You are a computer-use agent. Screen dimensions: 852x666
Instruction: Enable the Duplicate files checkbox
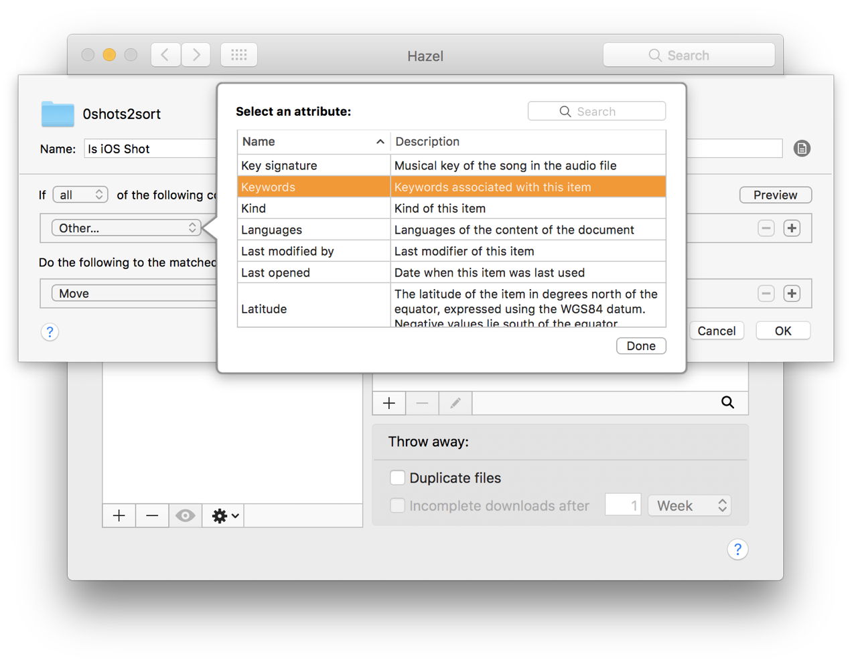click(397, 477)
